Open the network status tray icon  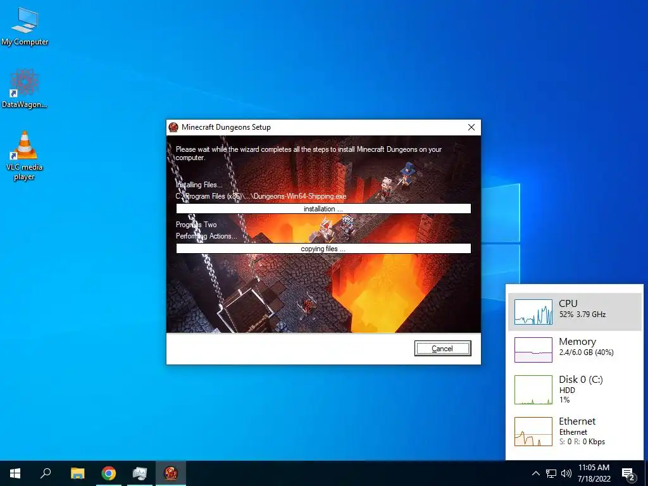551,473
